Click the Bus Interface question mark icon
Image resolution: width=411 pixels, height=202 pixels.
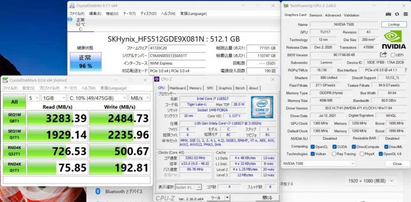tap(406, 70)
